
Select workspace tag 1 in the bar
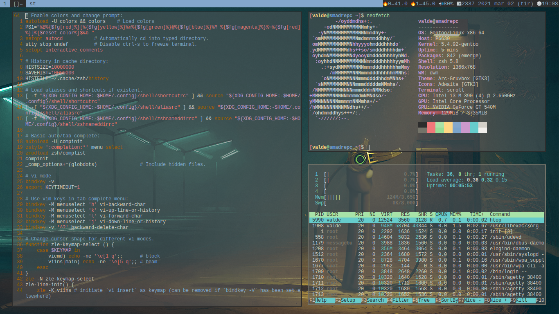(5, 4)
